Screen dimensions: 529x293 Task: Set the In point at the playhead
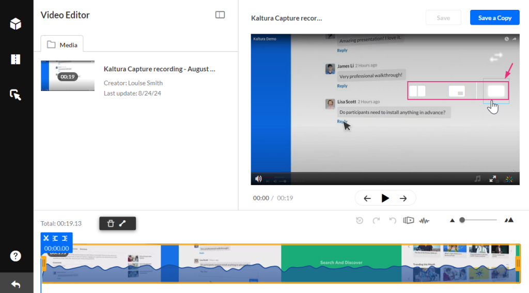[55, 238]
